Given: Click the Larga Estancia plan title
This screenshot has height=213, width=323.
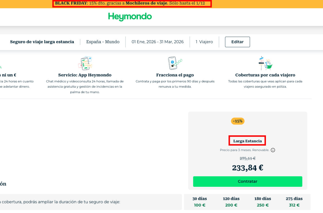Looking at the screenshot, I should (247, 141).
